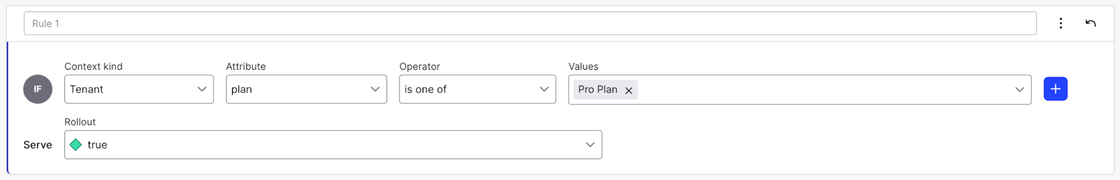Click the Rollout label above the serve dropdown
The image size is (1120, 180).
click(x=80, y=122)
